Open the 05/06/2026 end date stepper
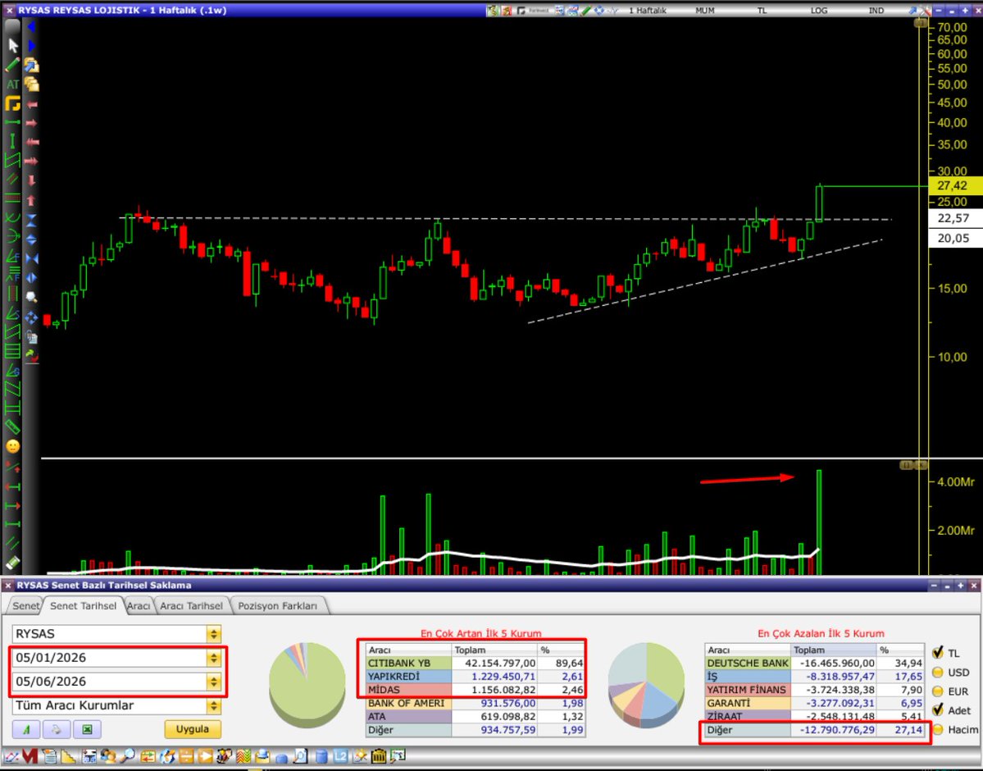The image size is (983, 771). click(x=214, y=682)
